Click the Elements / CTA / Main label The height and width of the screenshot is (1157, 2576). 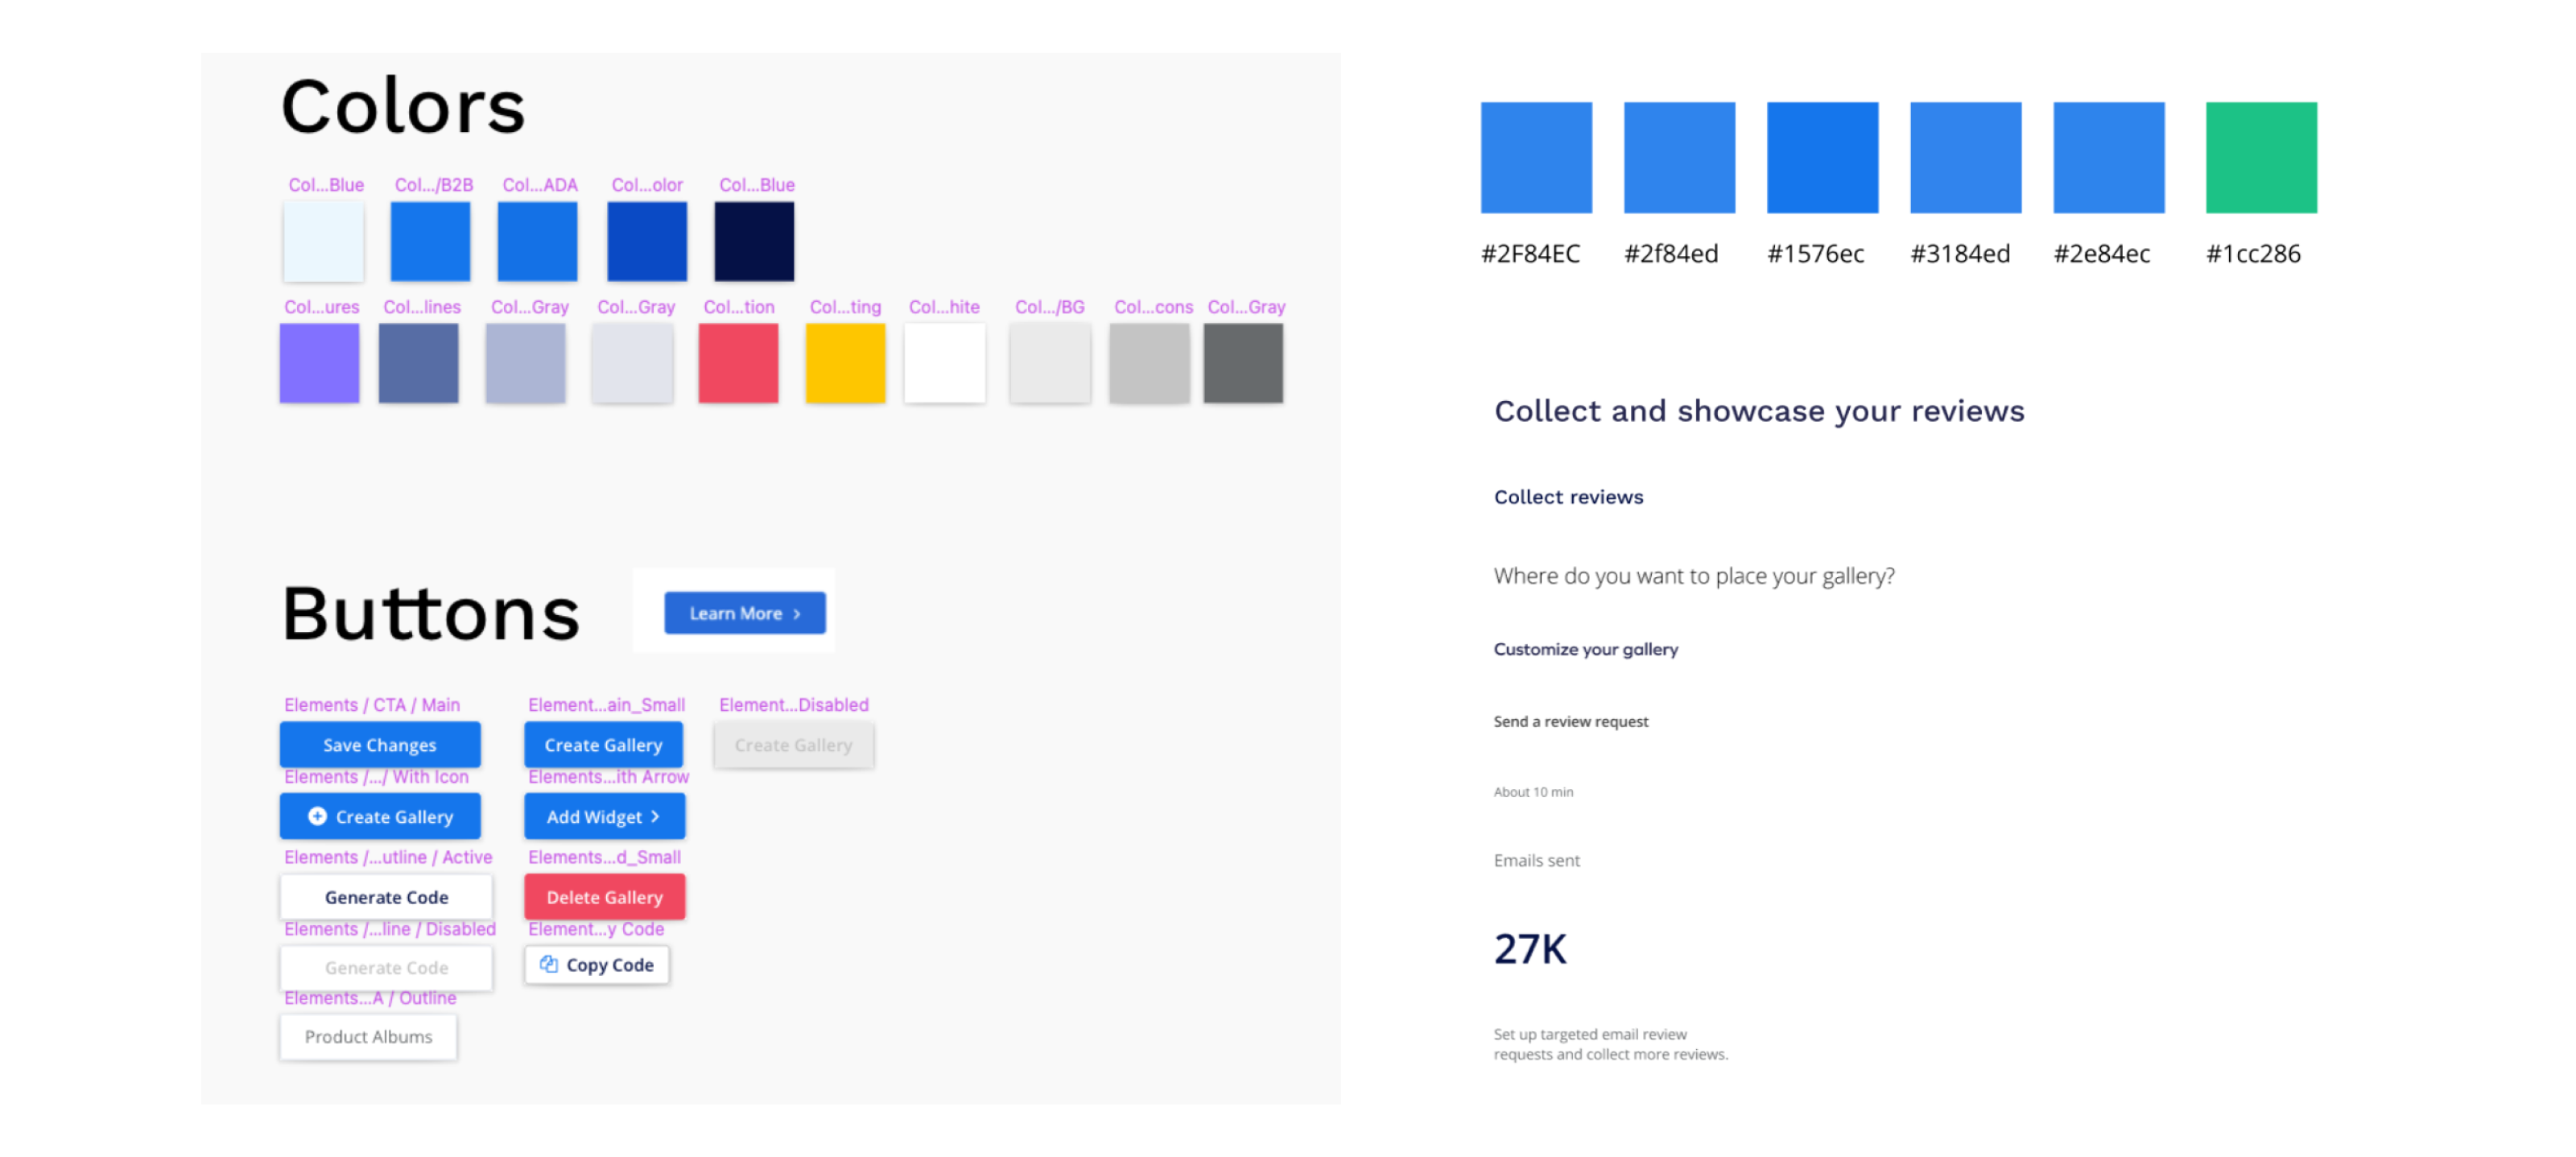[371, 704]
